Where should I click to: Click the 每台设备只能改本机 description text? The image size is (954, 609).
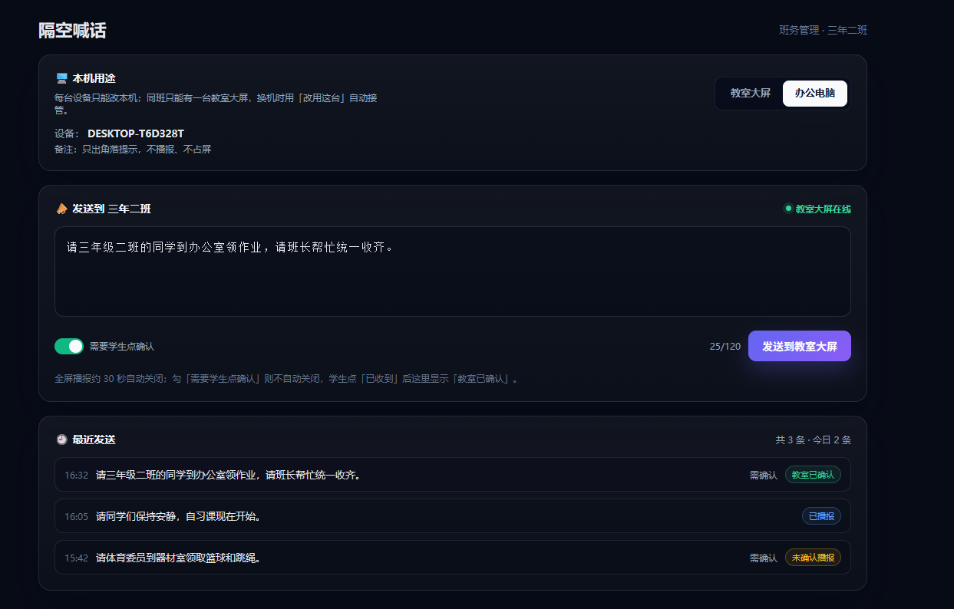216,104
